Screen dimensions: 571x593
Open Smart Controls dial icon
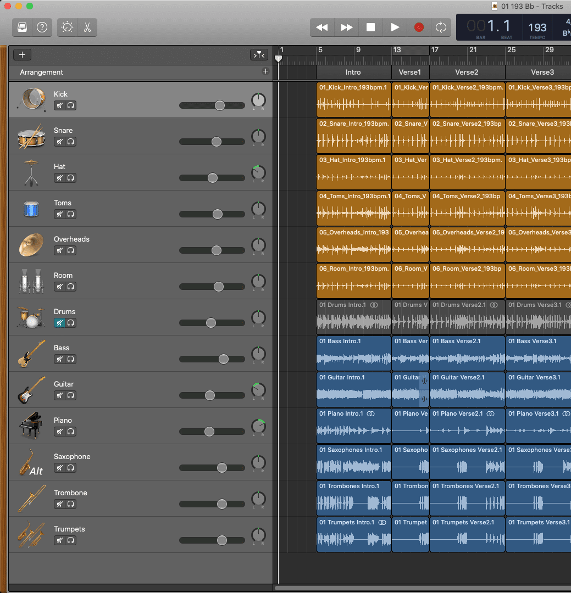pyautogui.click(x=68, y=27)
